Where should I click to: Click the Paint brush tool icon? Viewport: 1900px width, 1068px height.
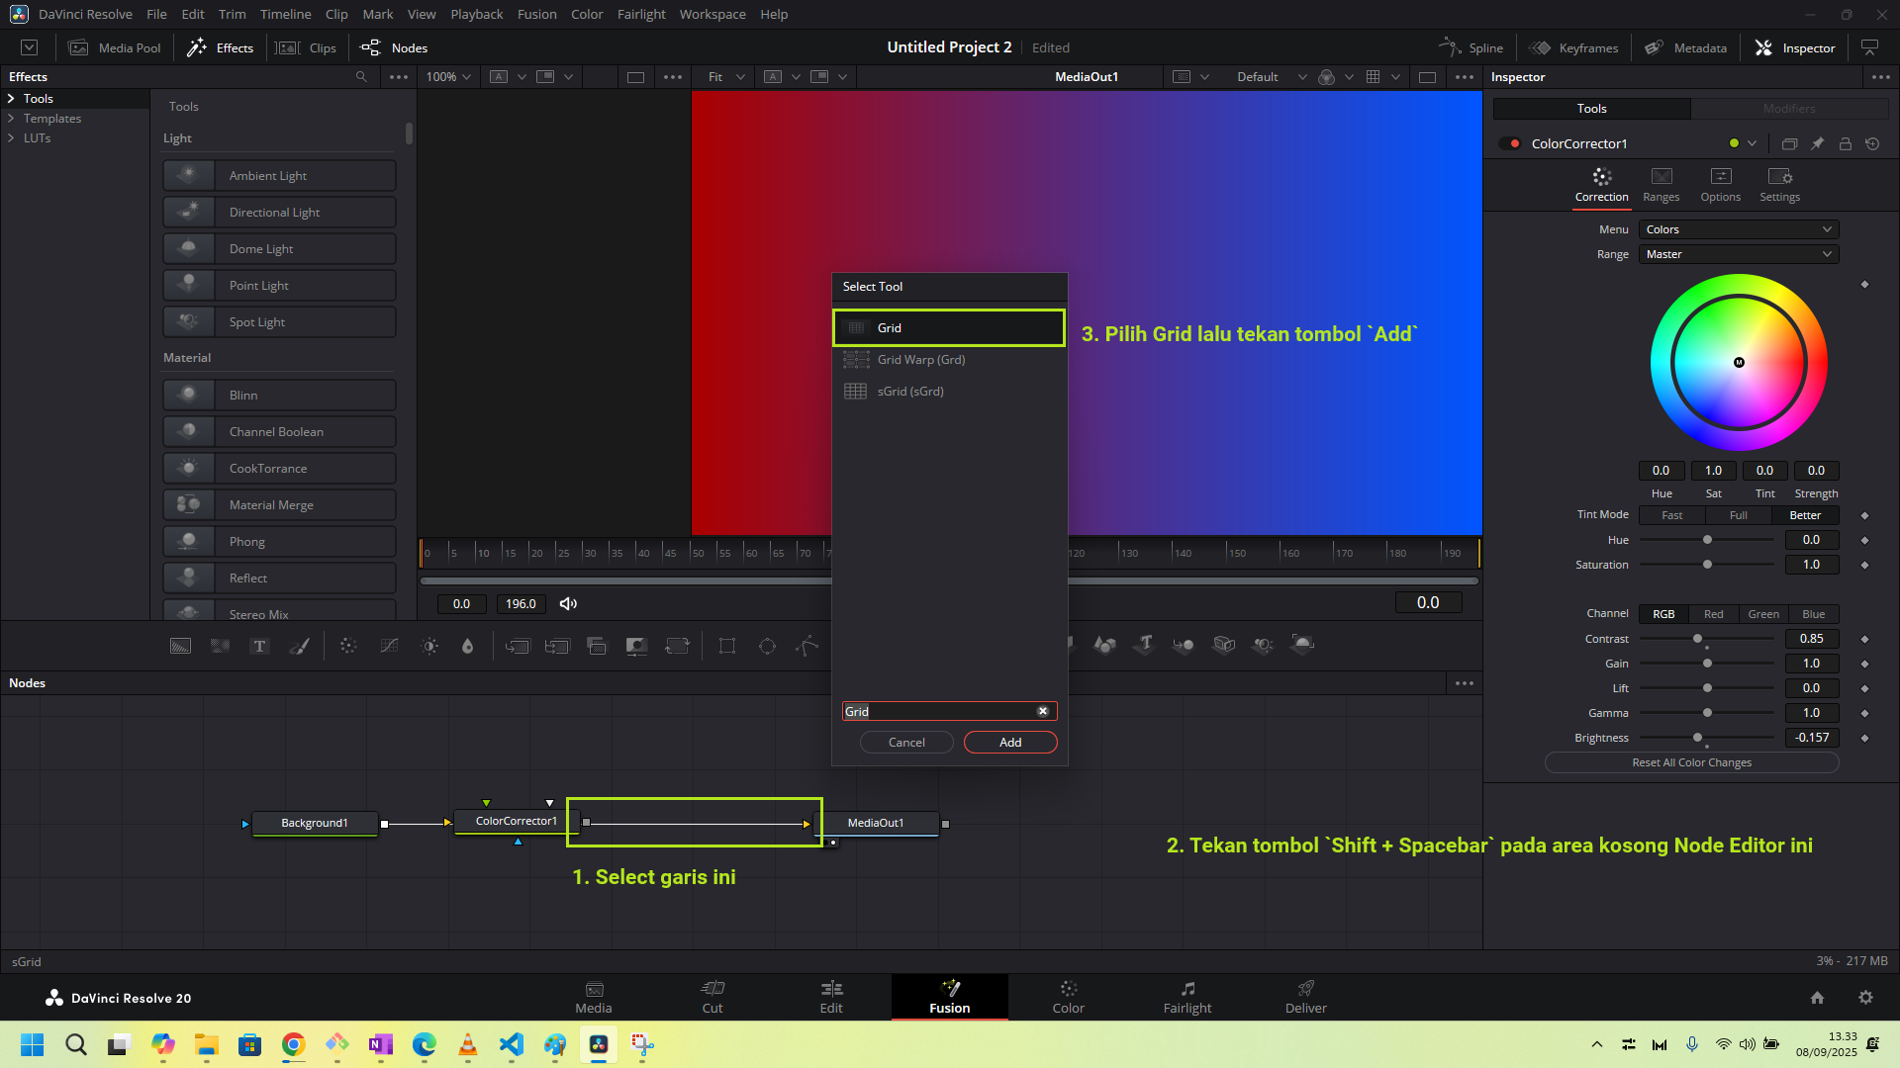tap(299, 646)
